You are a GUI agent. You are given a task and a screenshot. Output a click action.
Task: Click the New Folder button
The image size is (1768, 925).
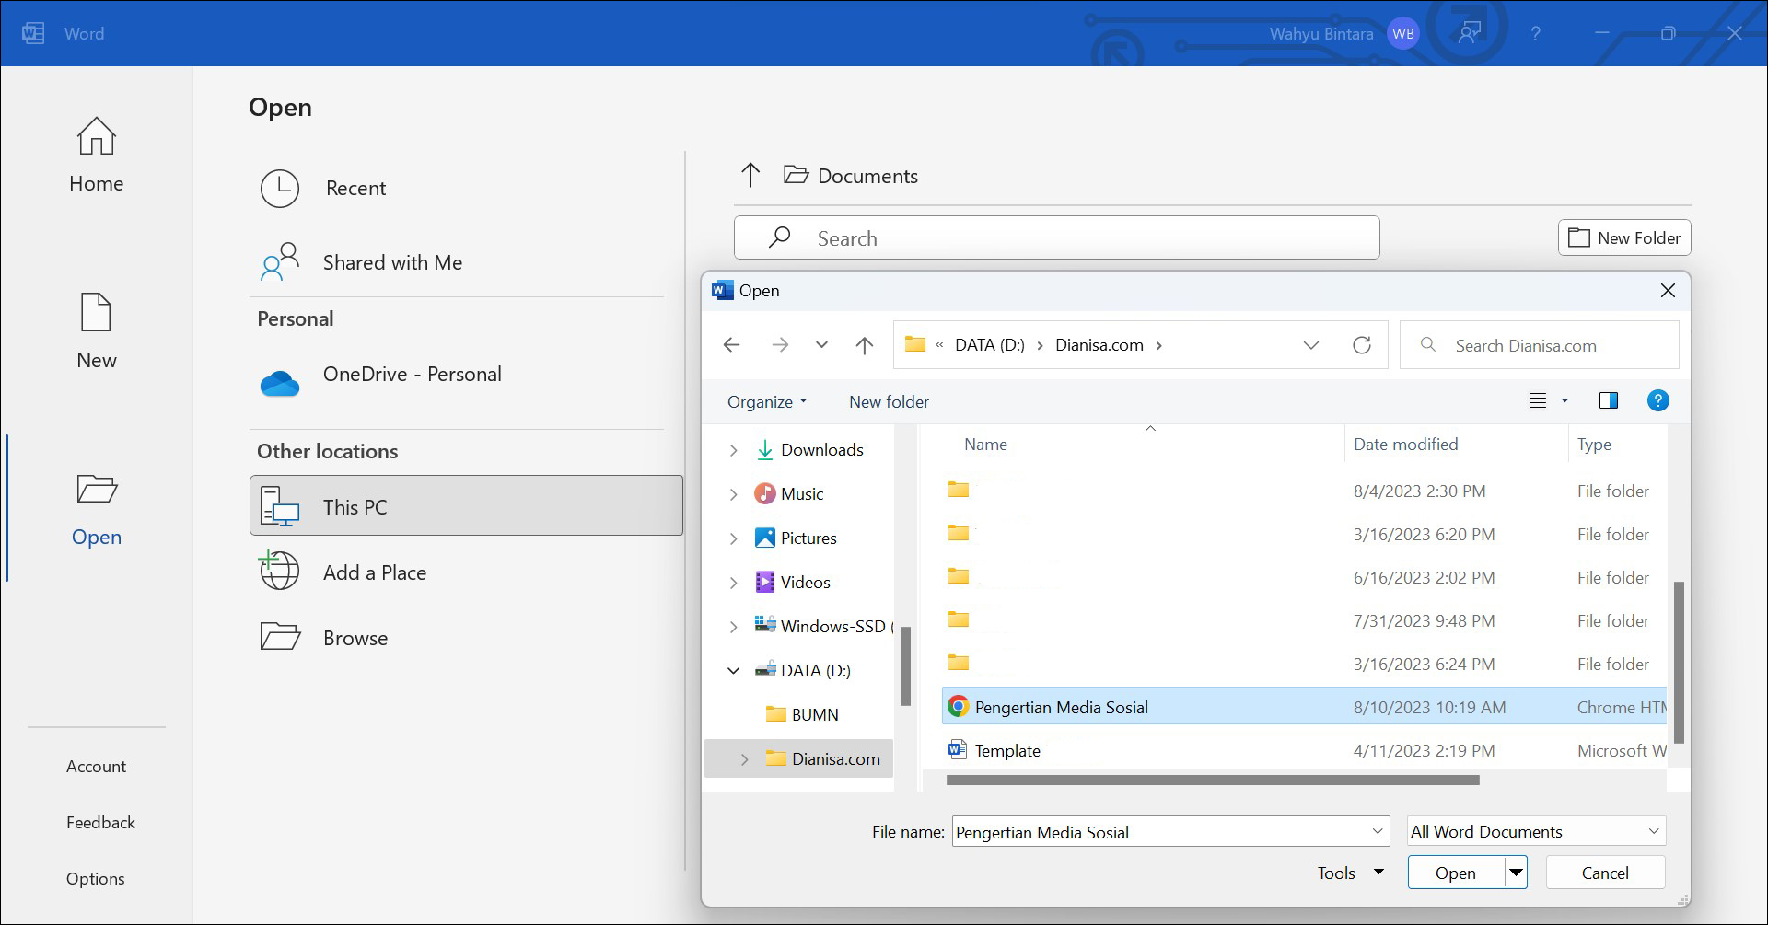(1623, 237)
